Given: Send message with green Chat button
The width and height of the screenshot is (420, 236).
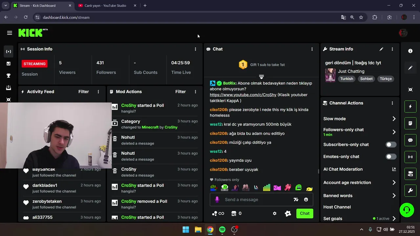Looking at the screenshot, I should (304, 213).
